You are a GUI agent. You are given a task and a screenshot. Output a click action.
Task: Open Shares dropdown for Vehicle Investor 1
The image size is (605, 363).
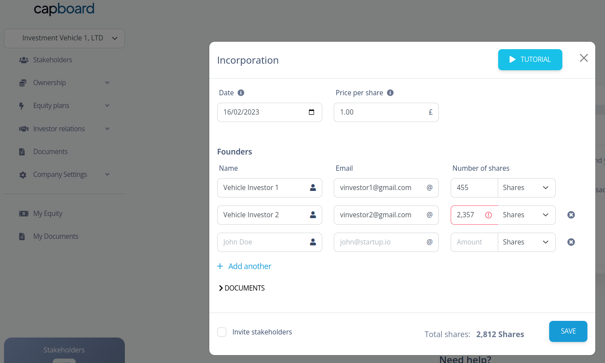[x=527, y=187]
